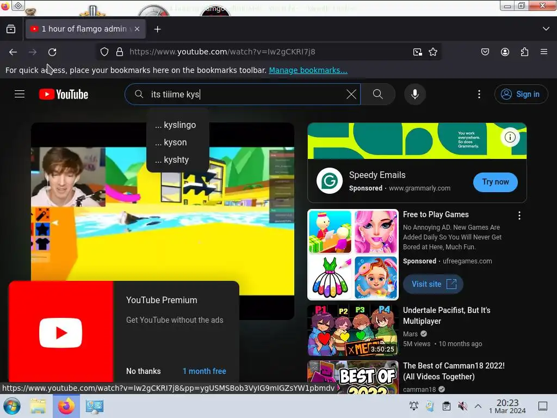
Task: Dismiss Premium offer with 'No thanks'
Action: [x=144, y=371]
